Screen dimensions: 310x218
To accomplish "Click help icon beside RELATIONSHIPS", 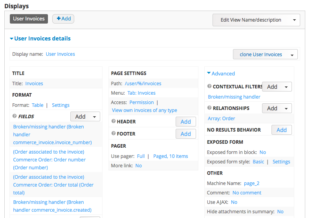I will coord(209,108).
